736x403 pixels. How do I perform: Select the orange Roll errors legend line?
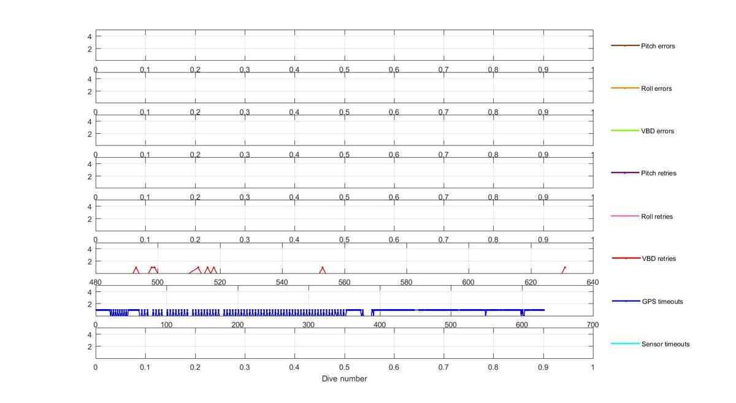click(625, 88)
